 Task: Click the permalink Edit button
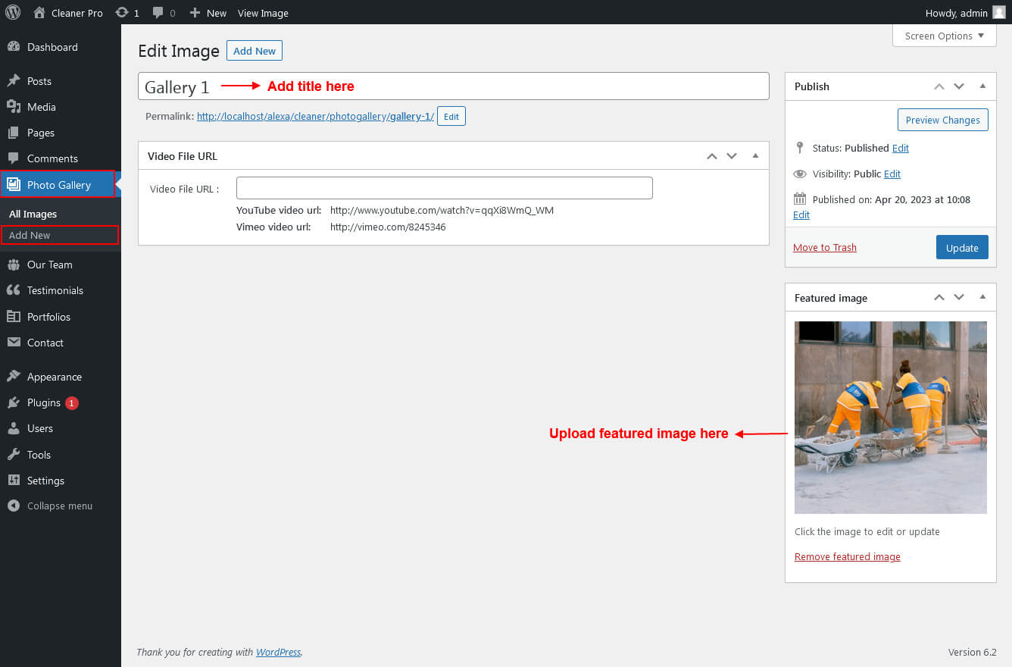(451, 117)
